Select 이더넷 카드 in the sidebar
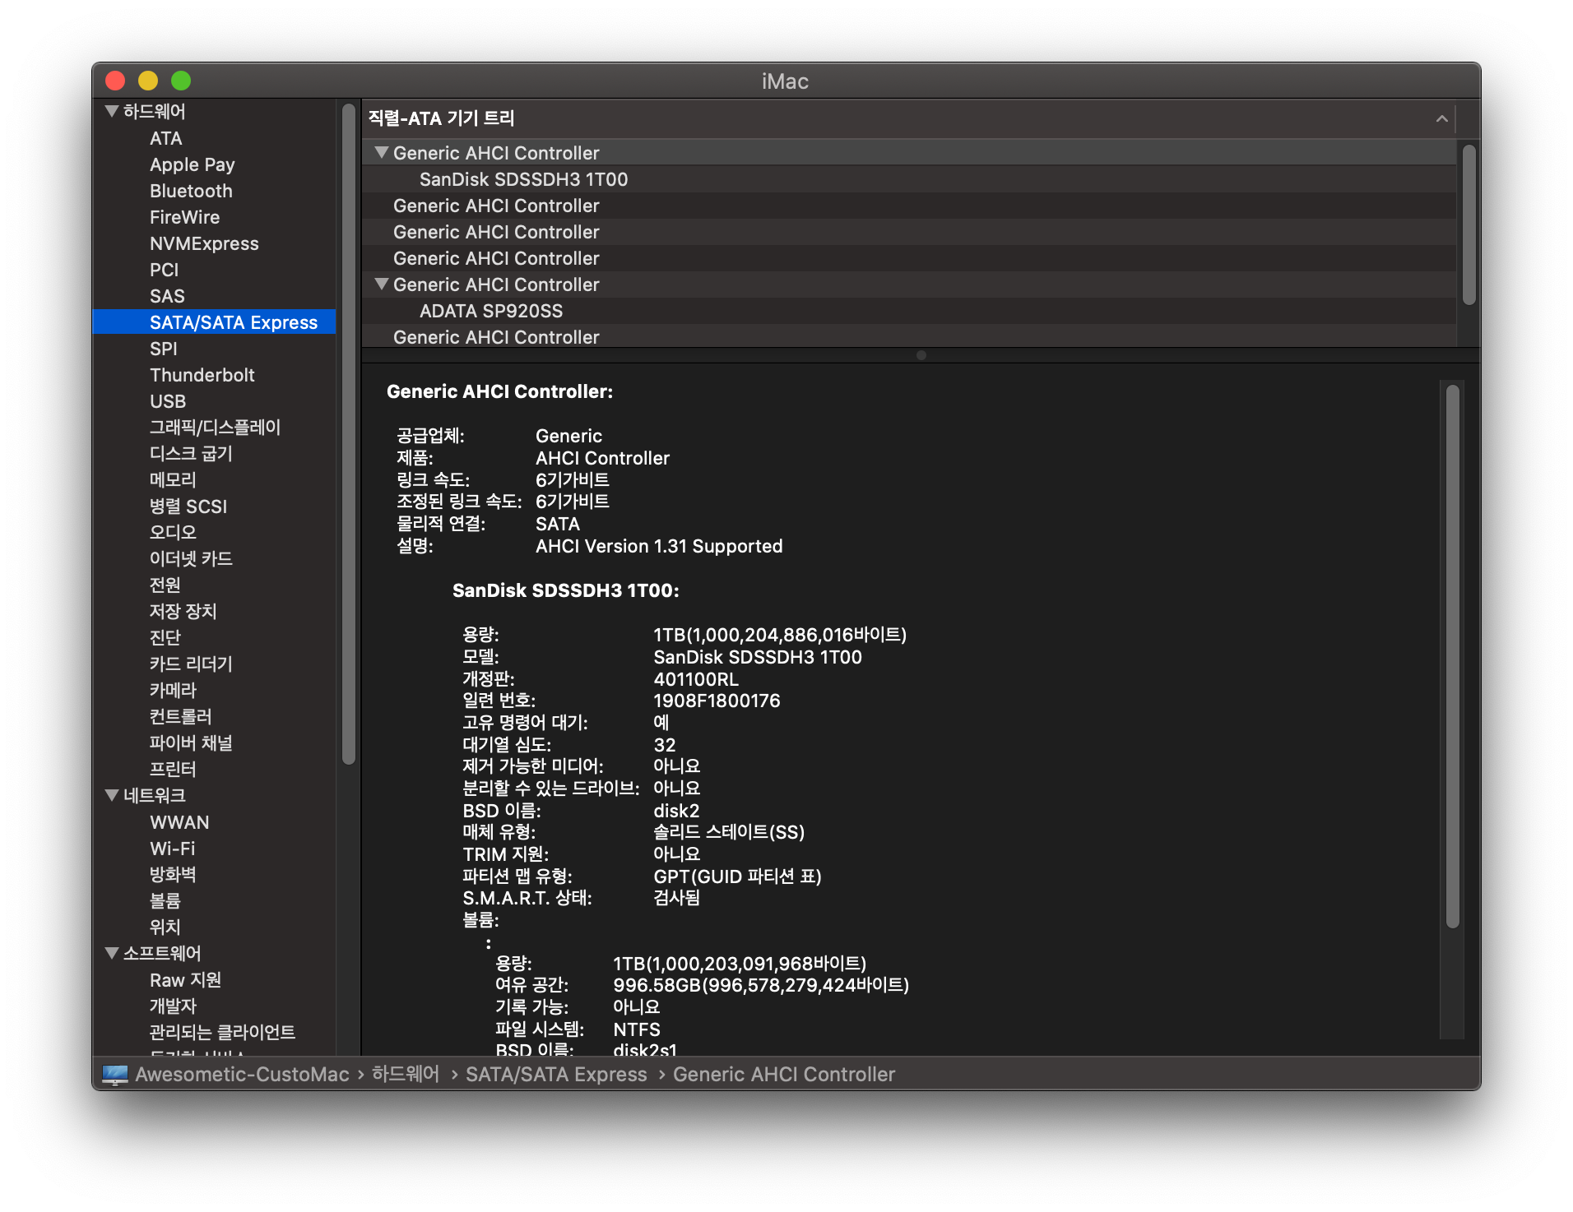 [x=191, y=558]
